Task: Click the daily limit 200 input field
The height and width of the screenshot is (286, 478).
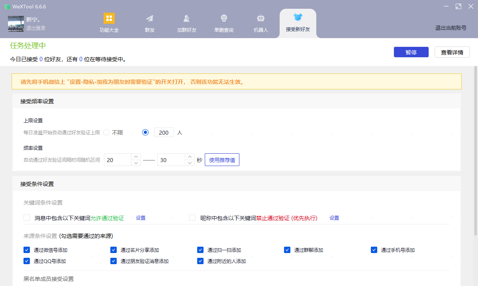Action: click(164, 133)
